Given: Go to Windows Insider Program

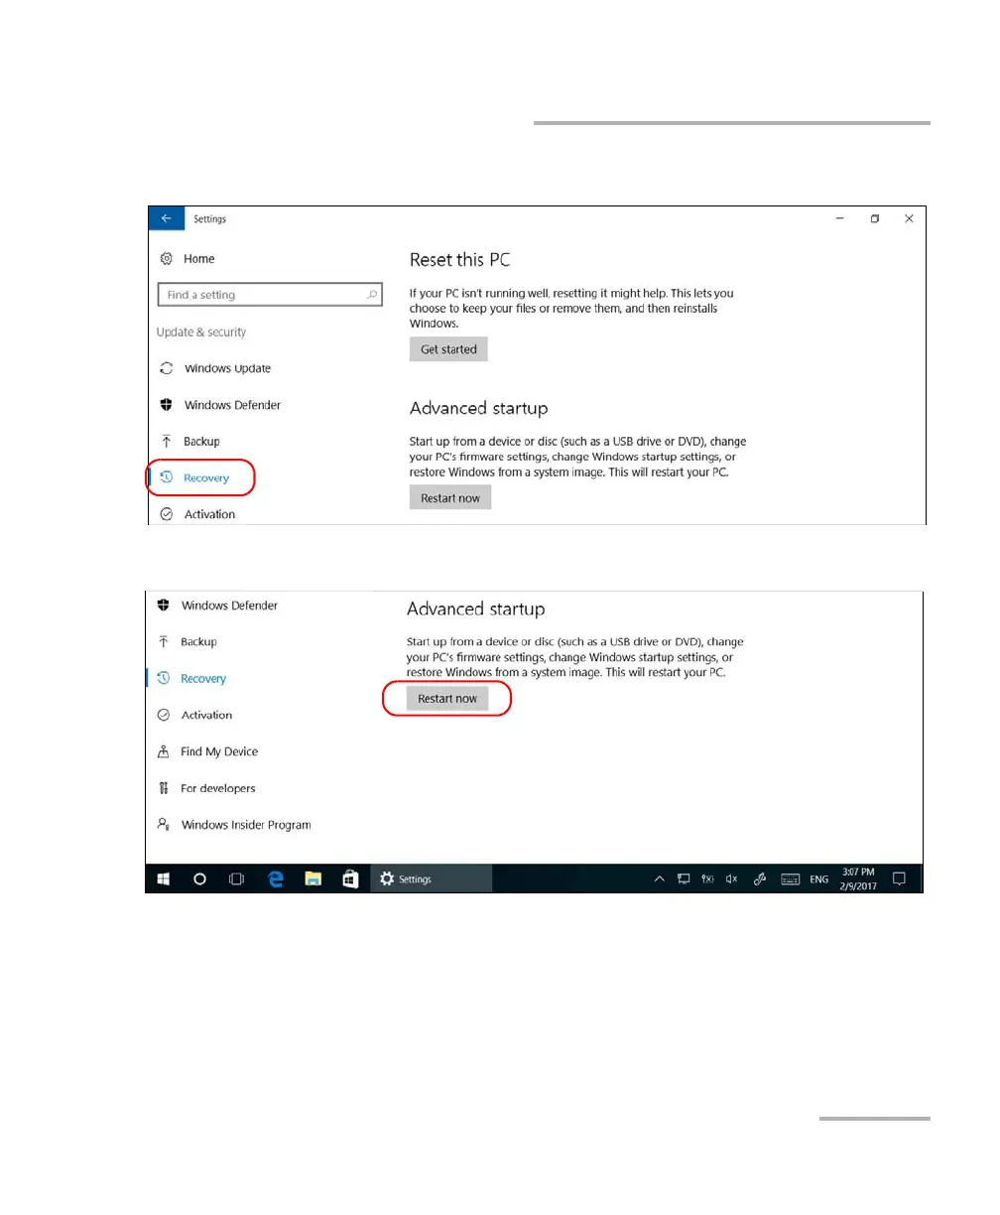Looking at the screenshot, I should click(x=233, y=825).
